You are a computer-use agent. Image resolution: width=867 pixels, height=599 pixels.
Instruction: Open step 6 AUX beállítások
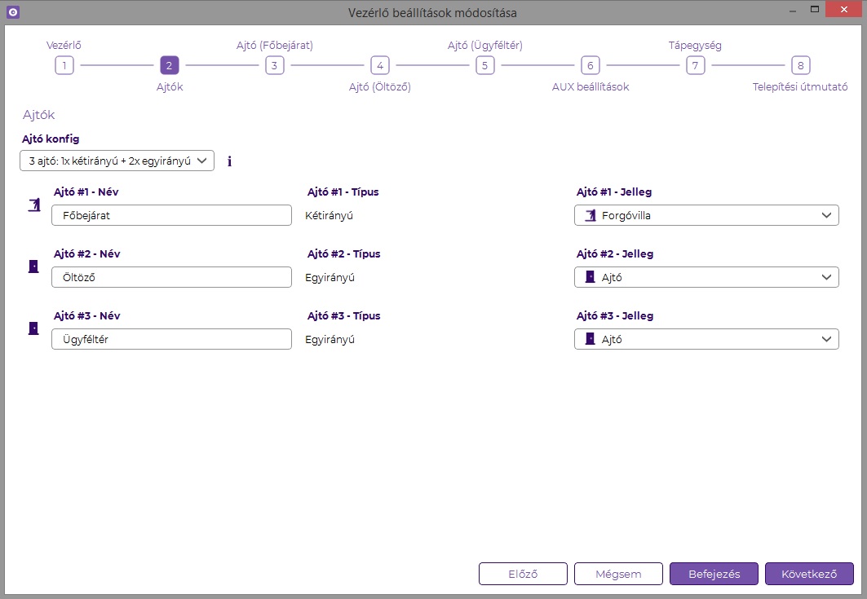coord(590,66)
